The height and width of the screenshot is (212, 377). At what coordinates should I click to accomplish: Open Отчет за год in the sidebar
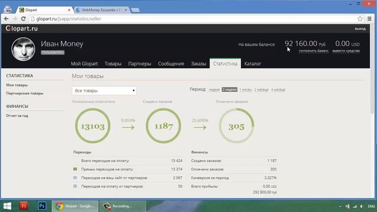(17, 115)
